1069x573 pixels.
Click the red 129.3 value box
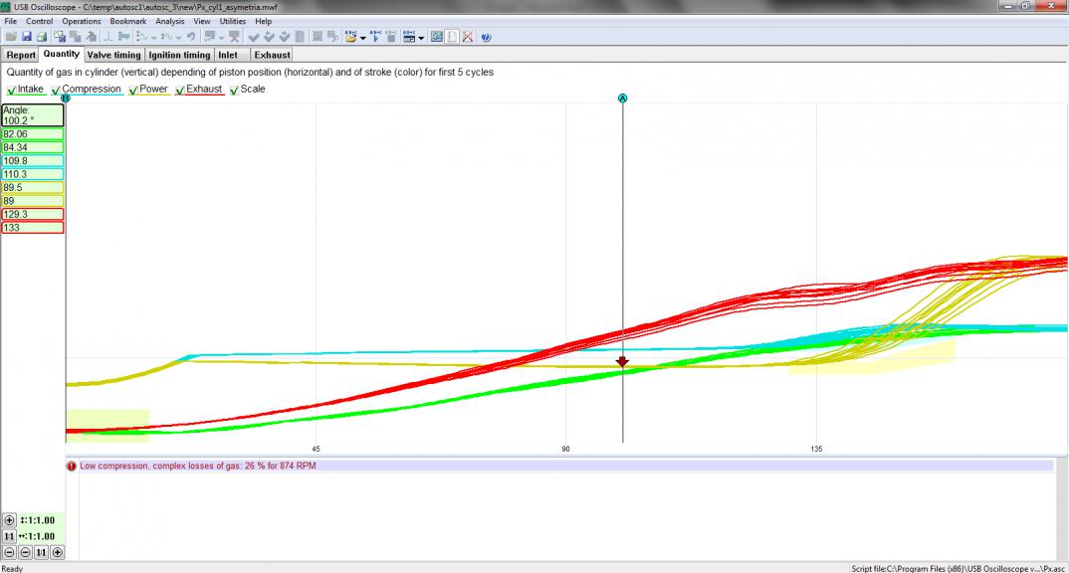click(x=33, y=214)
